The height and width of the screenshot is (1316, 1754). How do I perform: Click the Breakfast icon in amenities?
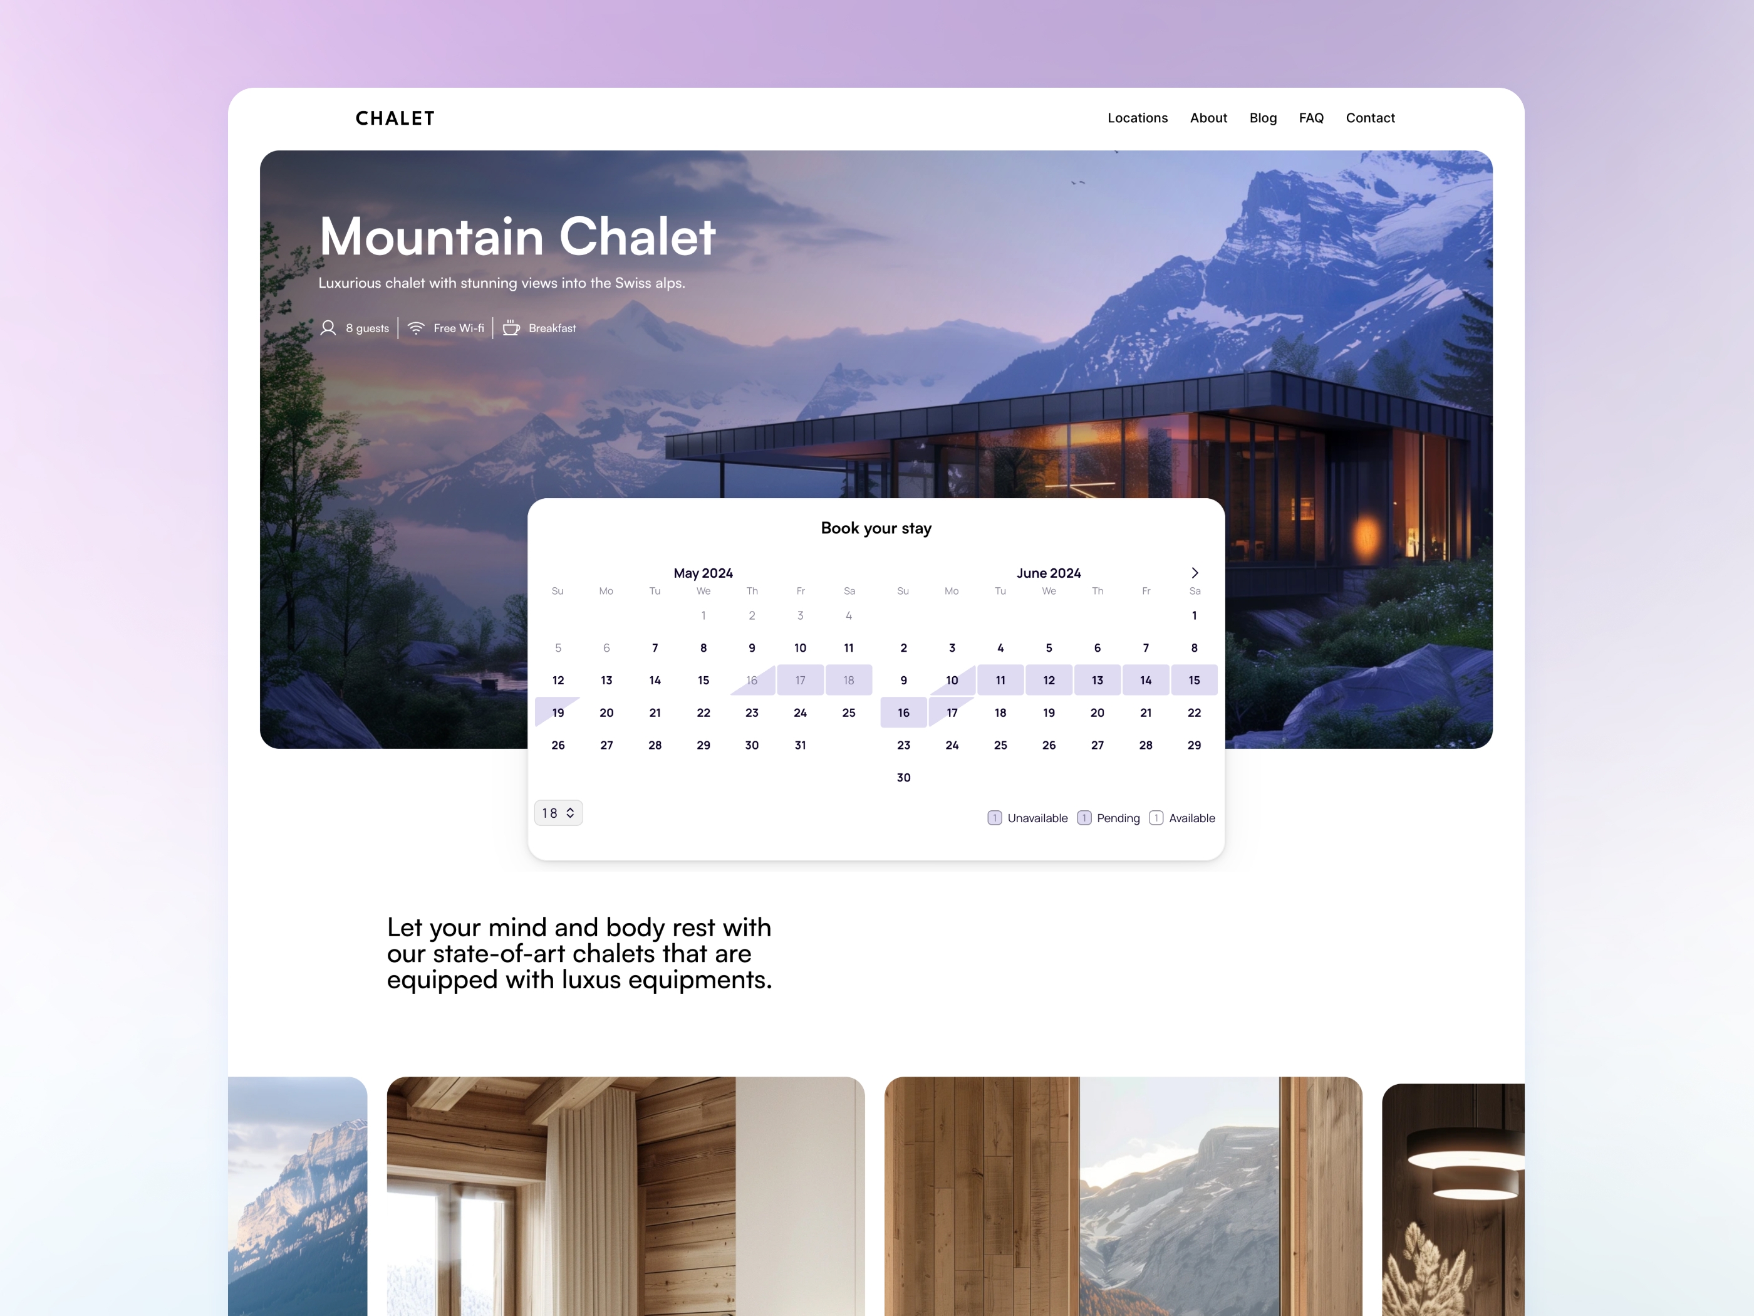(x=510, y=328)
